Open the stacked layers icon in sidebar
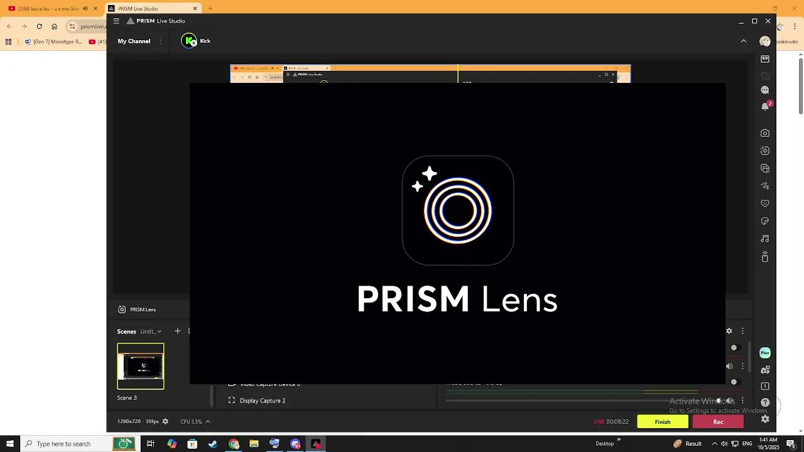The width and height of the screenshot is (804, 452). pos(765,168)
